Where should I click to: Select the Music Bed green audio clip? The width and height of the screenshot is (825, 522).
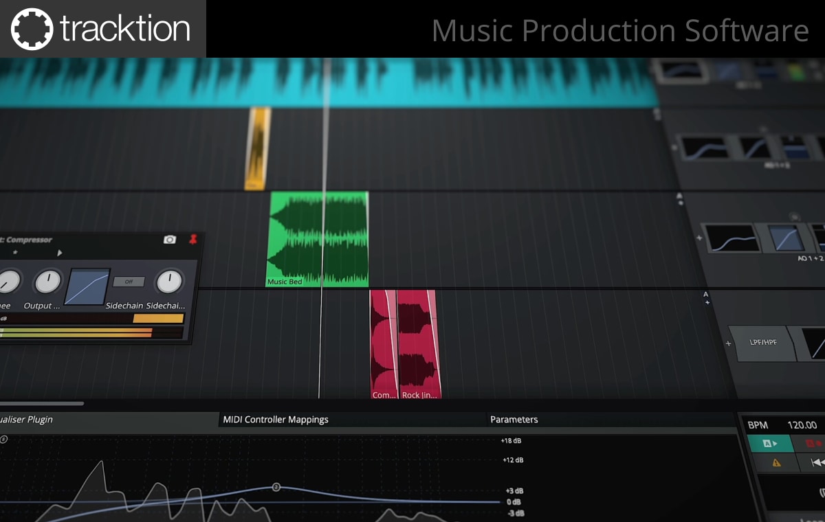[x=318, y=239]
